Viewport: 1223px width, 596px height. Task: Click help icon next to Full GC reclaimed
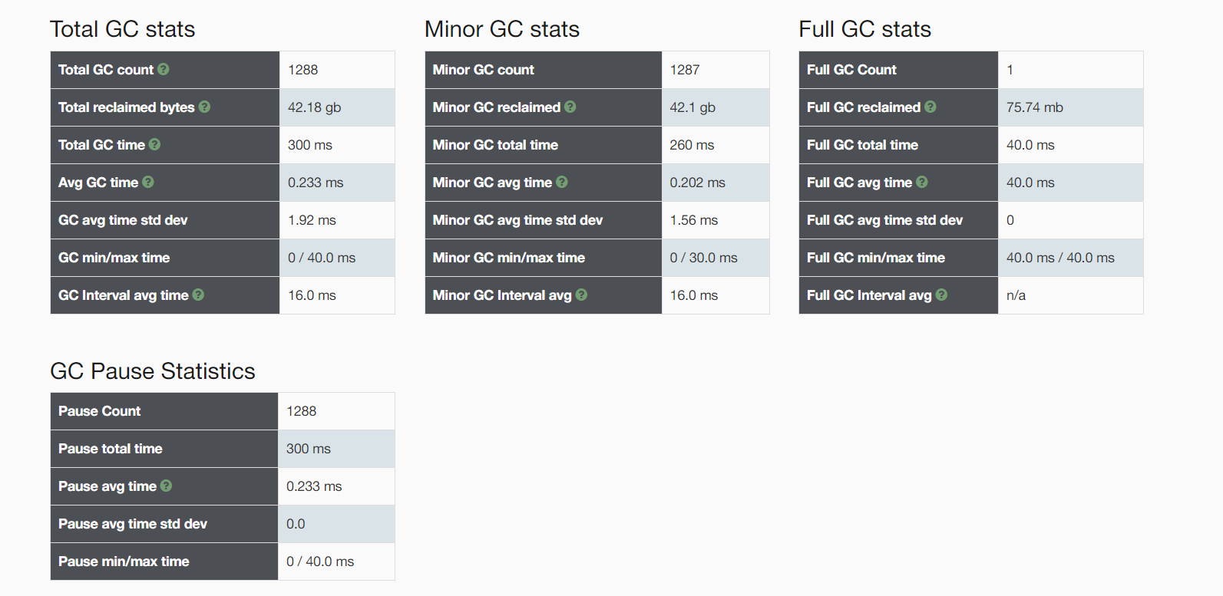(930, 107)
